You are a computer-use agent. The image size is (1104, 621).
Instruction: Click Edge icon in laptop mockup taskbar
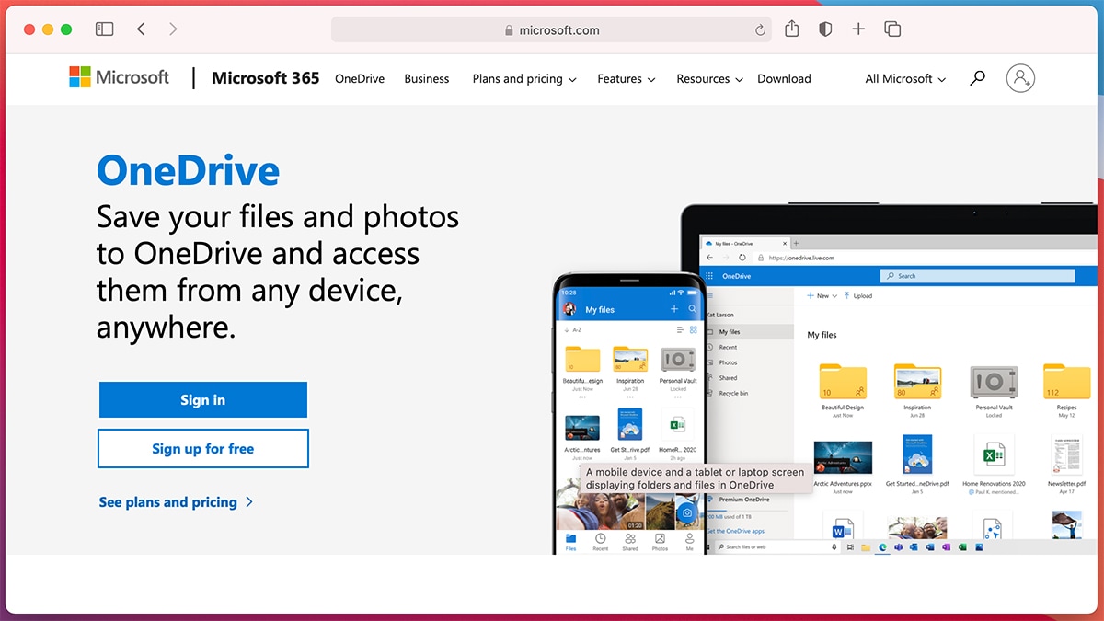point(883,546)
